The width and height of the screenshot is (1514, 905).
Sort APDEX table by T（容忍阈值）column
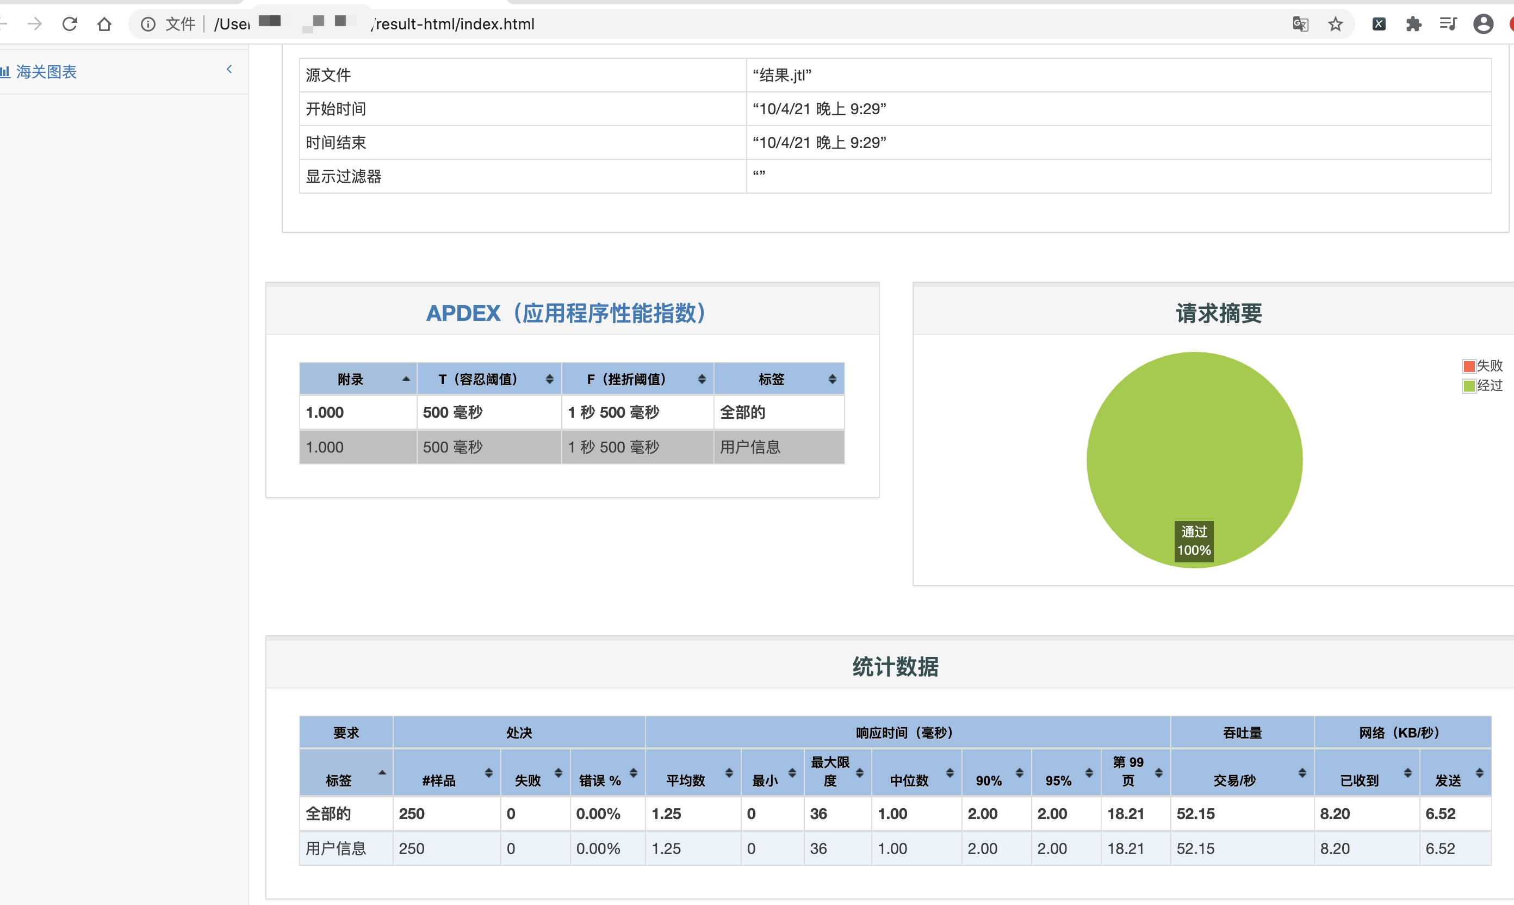click(x=489, y=379)
